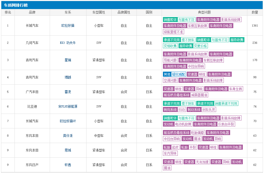Click the 变更价格 issue tag
The height and width of the screenshot is (173, 264).
[x=200, y=46]
